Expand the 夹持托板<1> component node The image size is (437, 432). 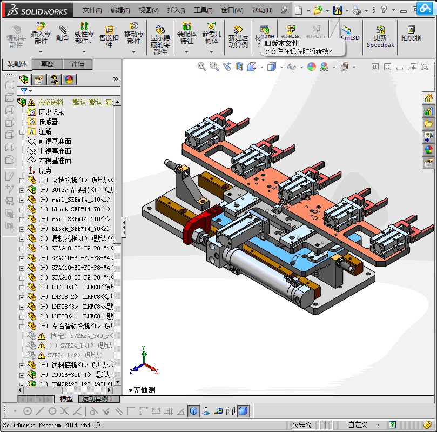tap(22, 181)
